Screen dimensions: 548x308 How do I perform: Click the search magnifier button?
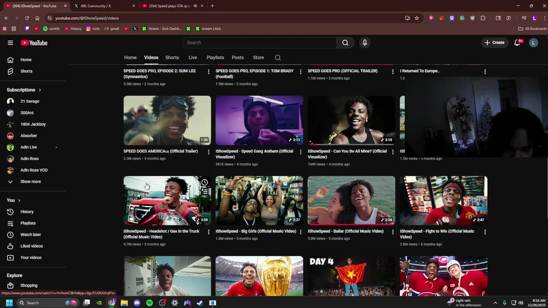pyautogui.click(x=345, y=43)
